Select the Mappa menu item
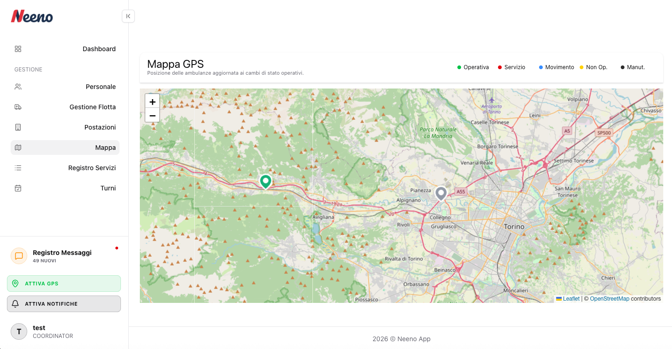 point(65,148)
